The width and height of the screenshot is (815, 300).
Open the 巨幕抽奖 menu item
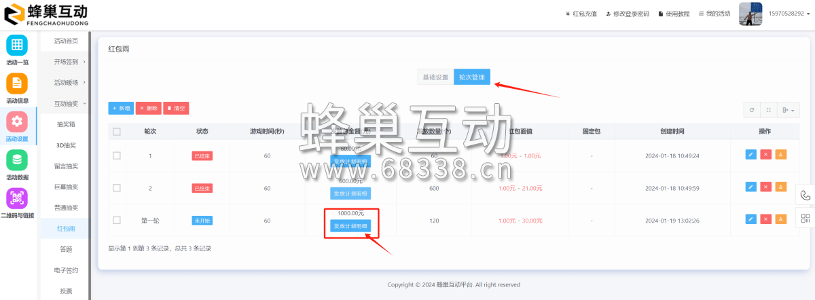pyautogui.click(x=66, y=187)
